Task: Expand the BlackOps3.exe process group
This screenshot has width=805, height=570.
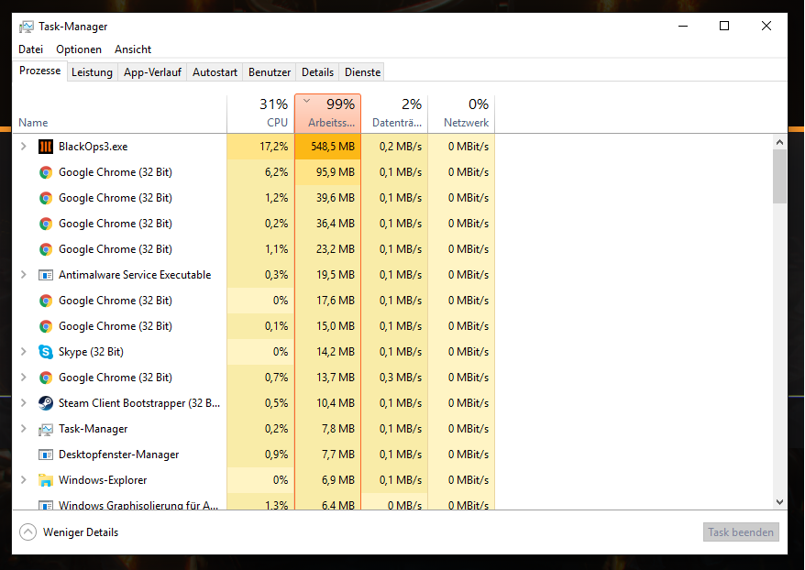Action: point(23,147)
